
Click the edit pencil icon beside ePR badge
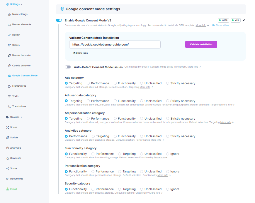click(244, 20)
